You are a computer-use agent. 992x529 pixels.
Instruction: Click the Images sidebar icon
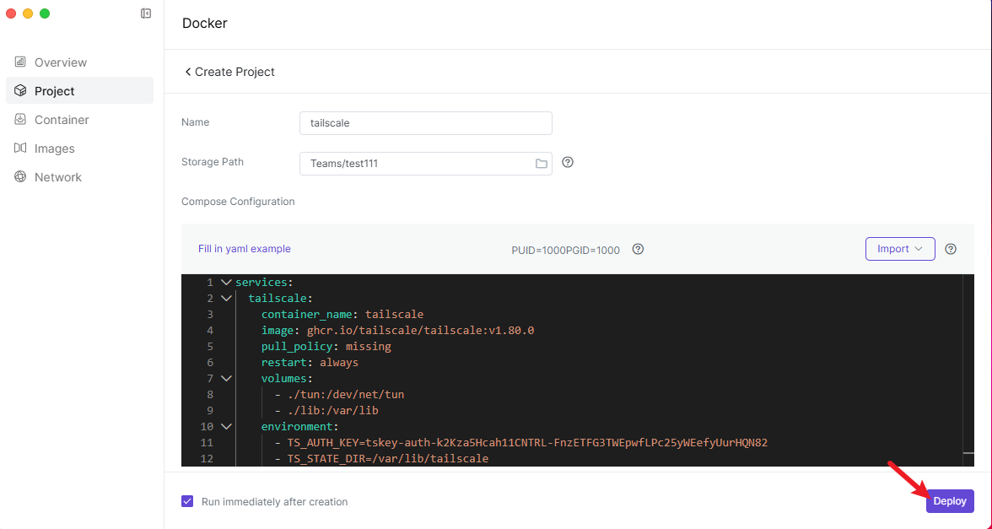click(x=20, y=148)
